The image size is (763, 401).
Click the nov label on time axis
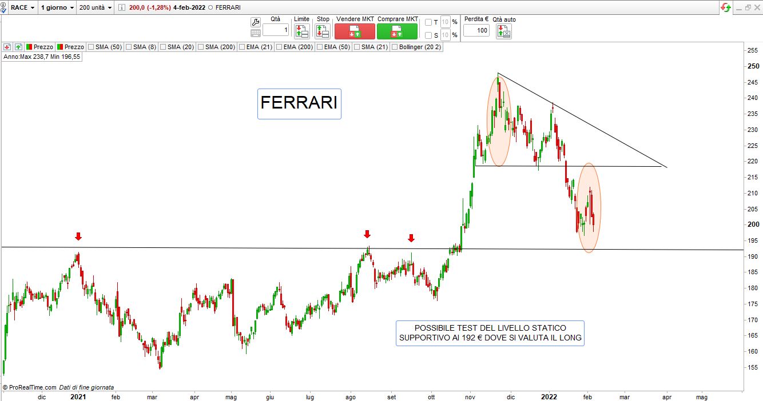(x=471, y=396)
